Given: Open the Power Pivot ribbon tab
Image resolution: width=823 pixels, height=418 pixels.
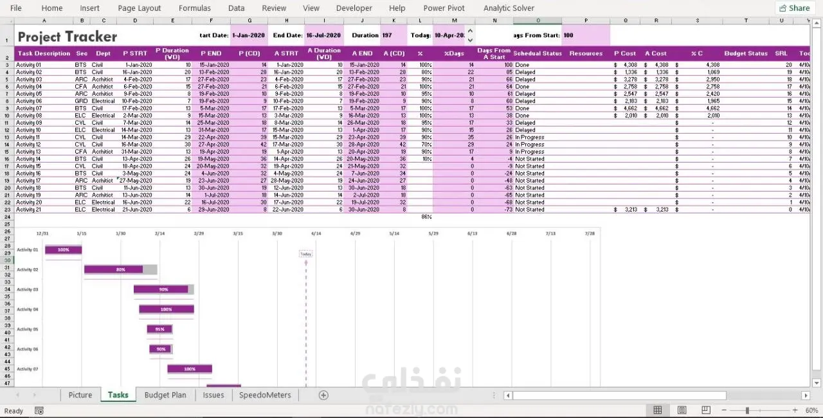Looking at the screenshot, I should [444, 8].
